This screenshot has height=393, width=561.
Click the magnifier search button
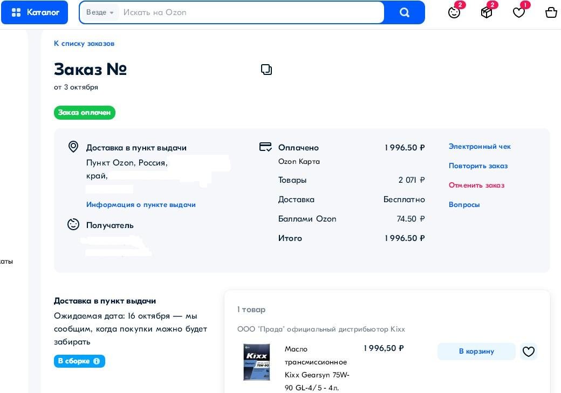[404, 12]
